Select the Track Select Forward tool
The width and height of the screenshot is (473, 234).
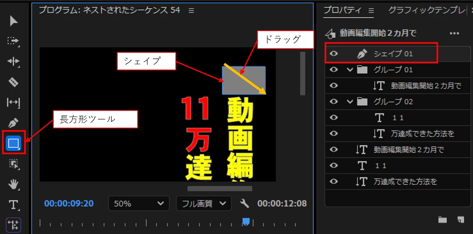[14, 41]
